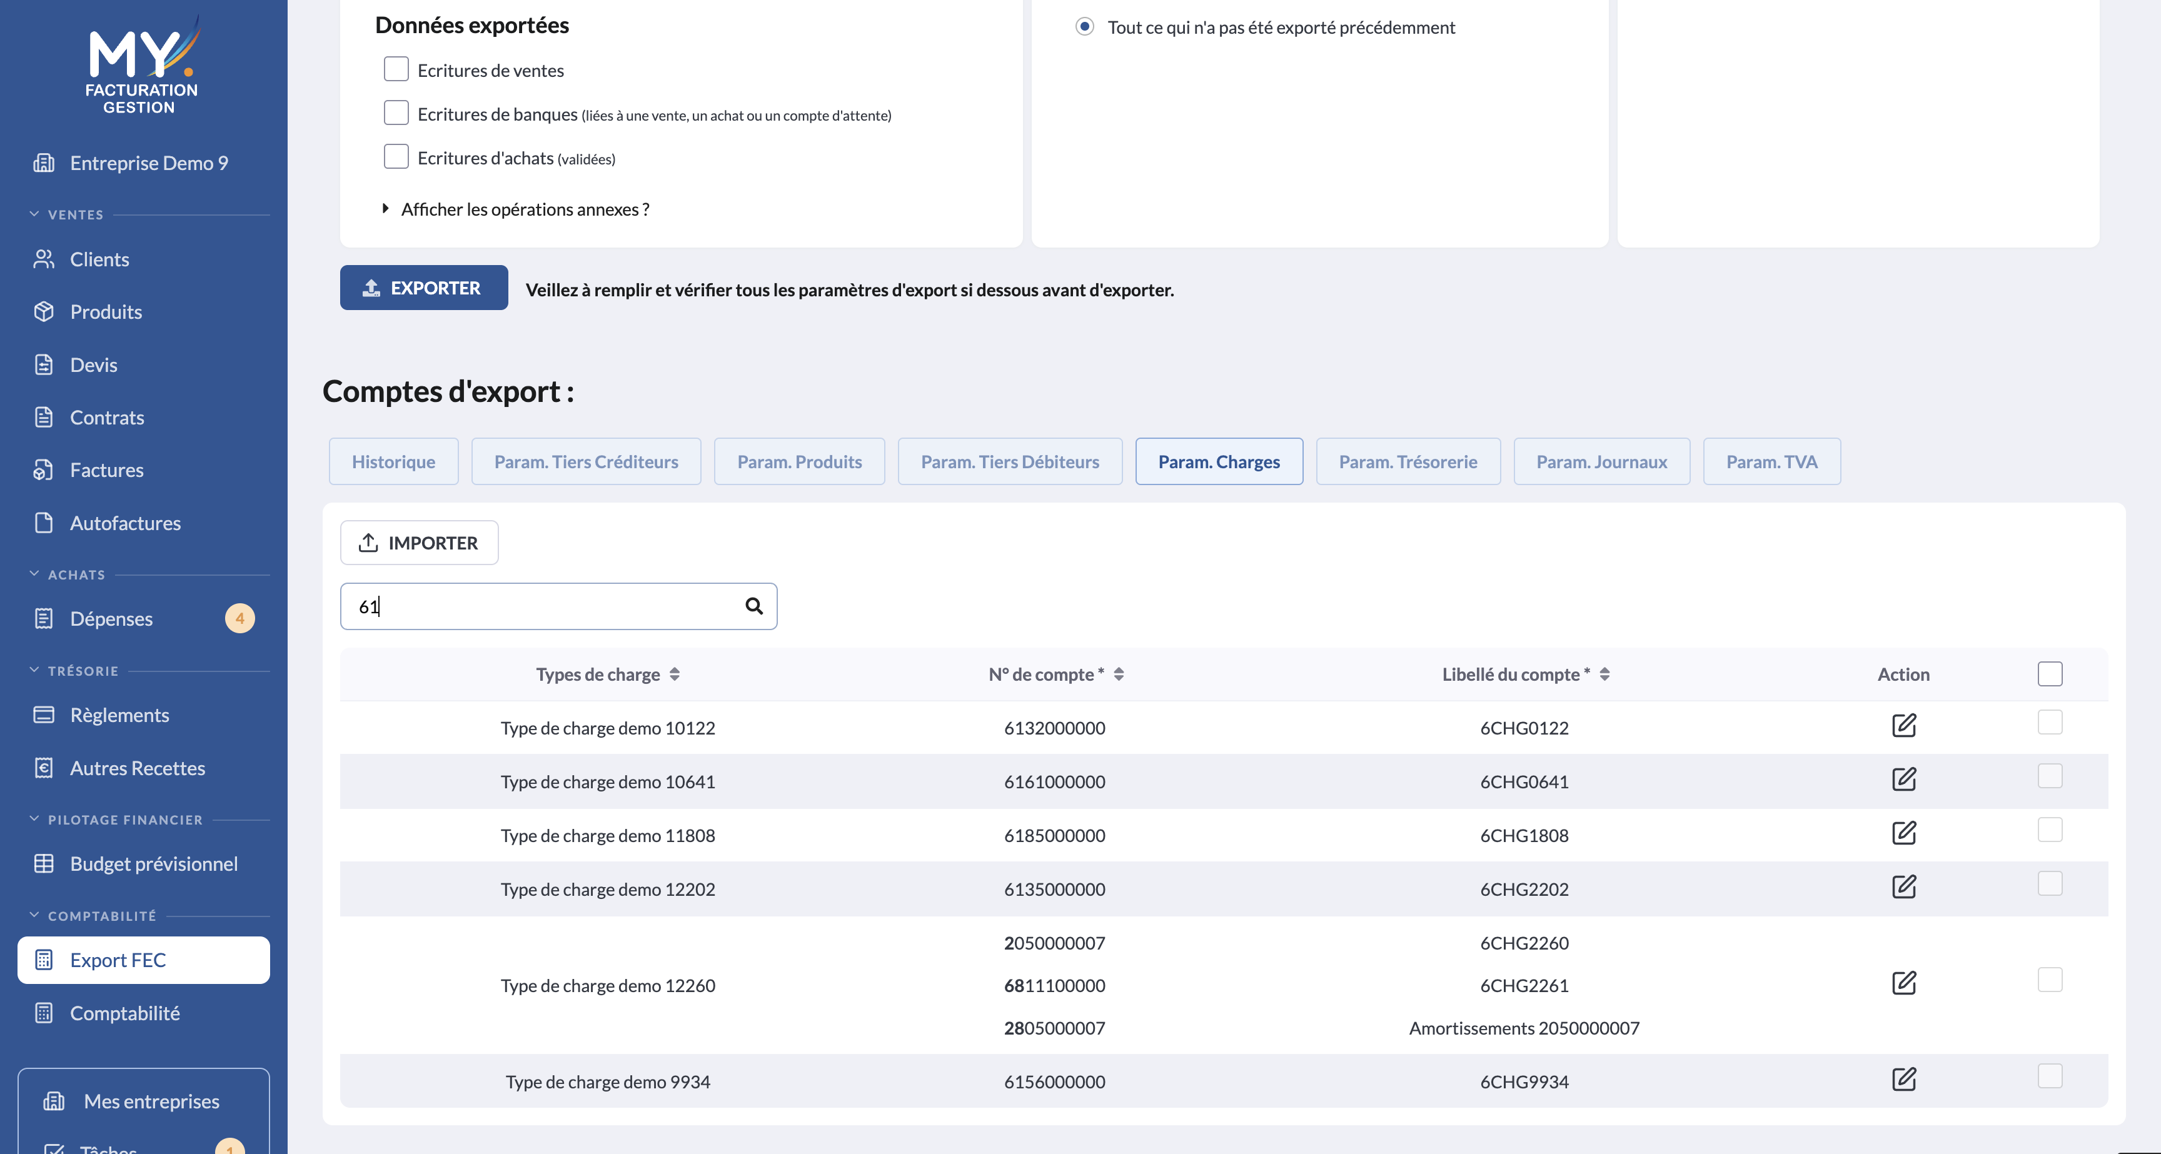Click the search magnifier icon
Screen dimensions: 2161x1154
(x=754, y=606)
